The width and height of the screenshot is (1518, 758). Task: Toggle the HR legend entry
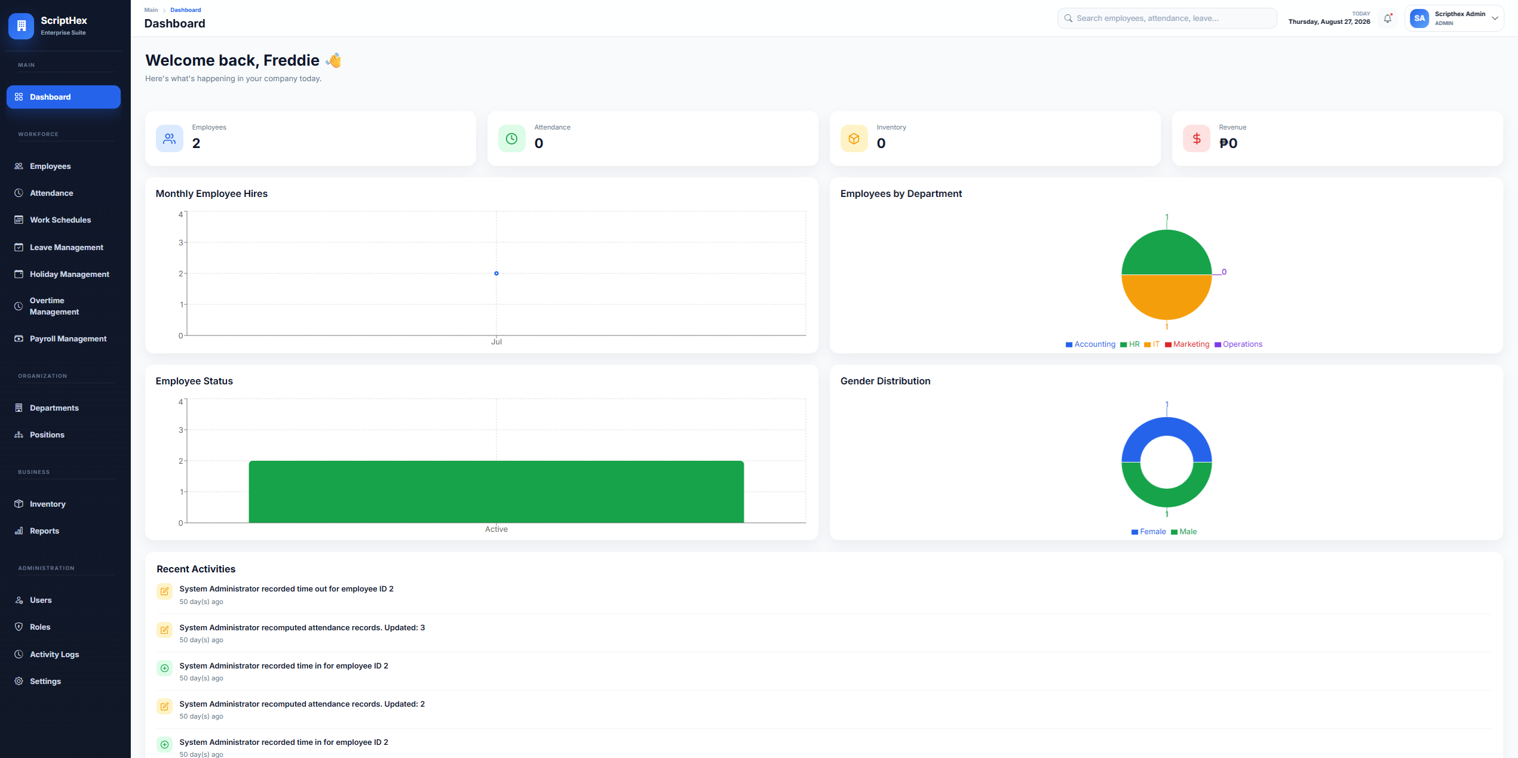(1130, 344)
